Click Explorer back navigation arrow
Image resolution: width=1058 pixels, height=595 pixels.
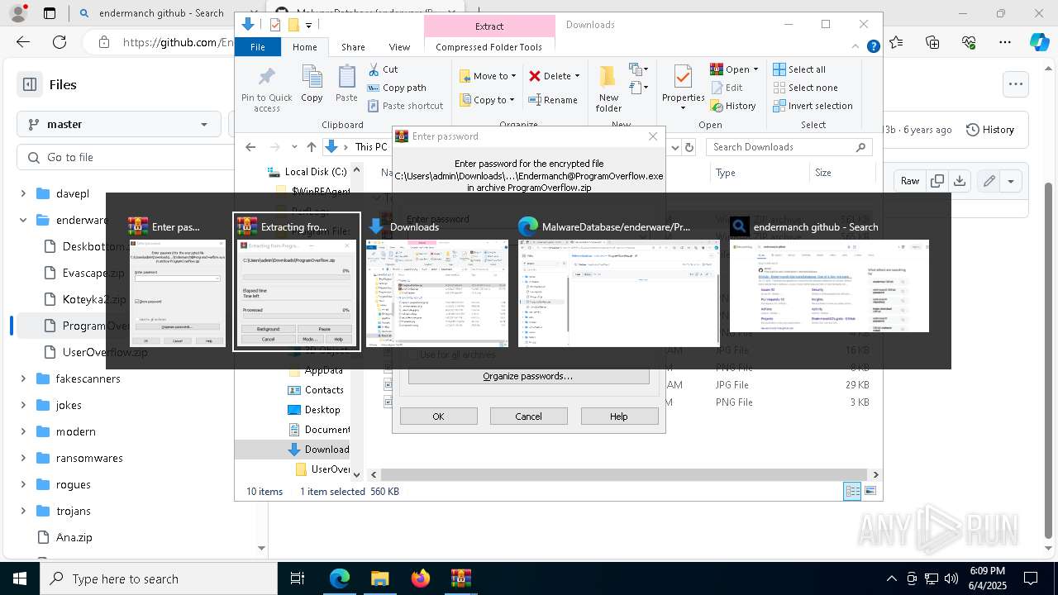point(250,147)
